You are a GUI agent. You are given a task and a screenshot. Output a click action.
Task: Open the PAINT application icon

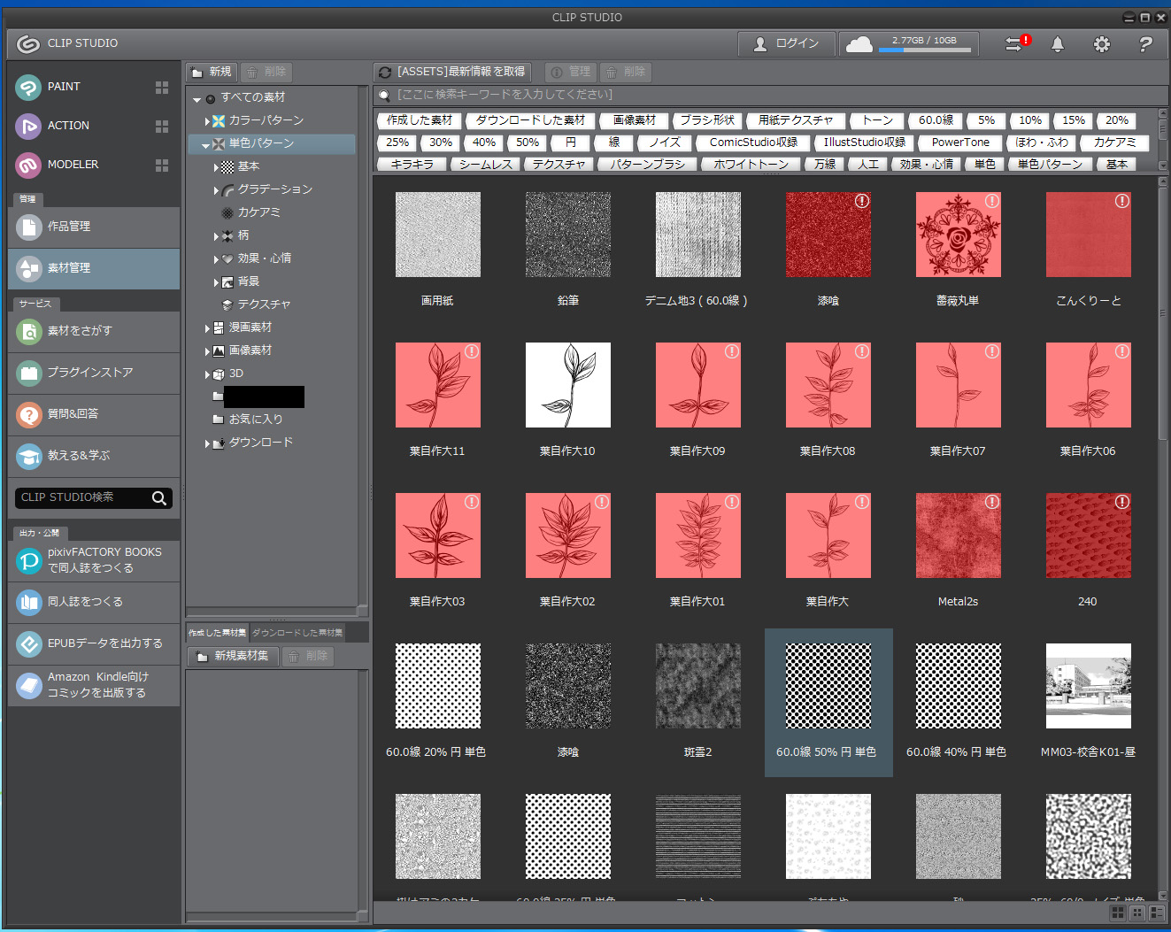(29, 87)
